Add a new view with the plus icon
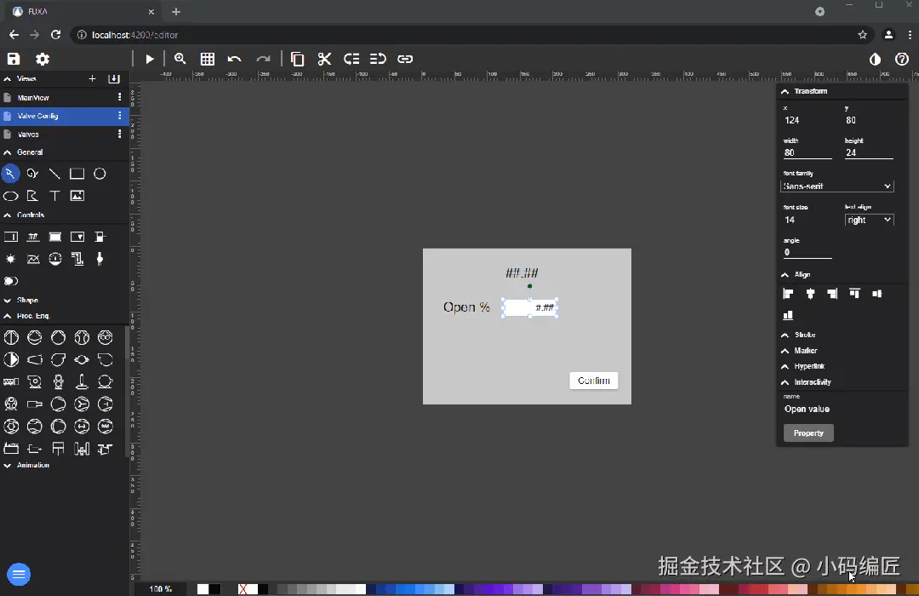This screenshot has height=596, width=919. (x=92, y=78)
